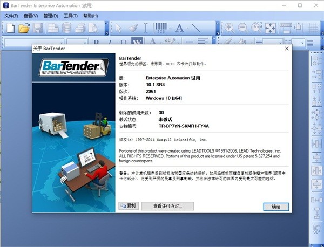This screenshot has height=247, width=324.
Task: Click the New document icon
Action: (11, 28)
